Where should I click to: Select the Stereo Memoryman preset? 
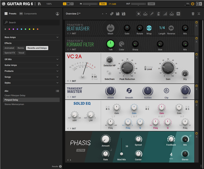coord(14,104)
